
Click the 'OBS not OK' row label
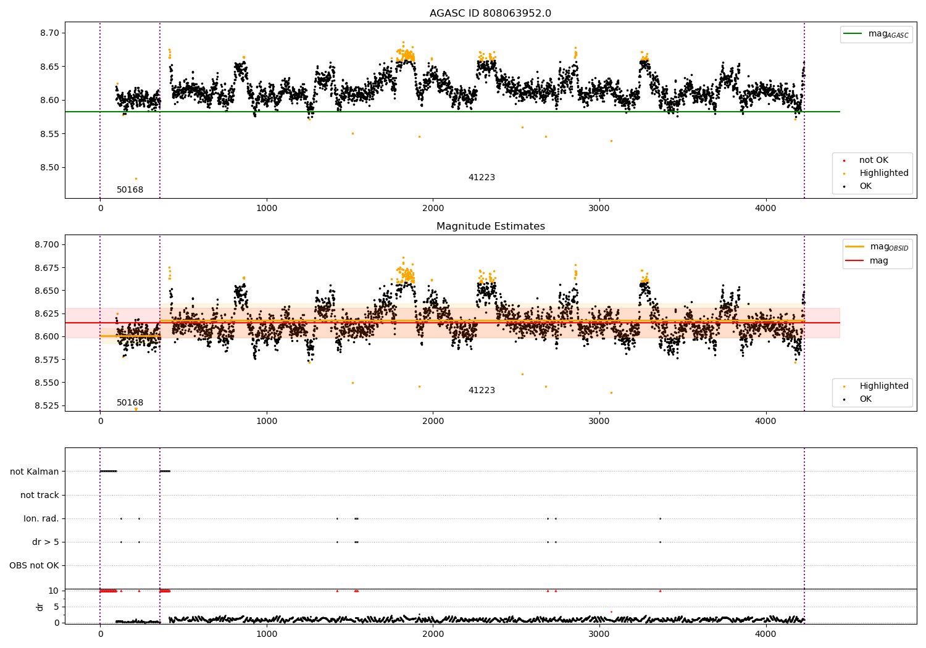tap(34, 565)
